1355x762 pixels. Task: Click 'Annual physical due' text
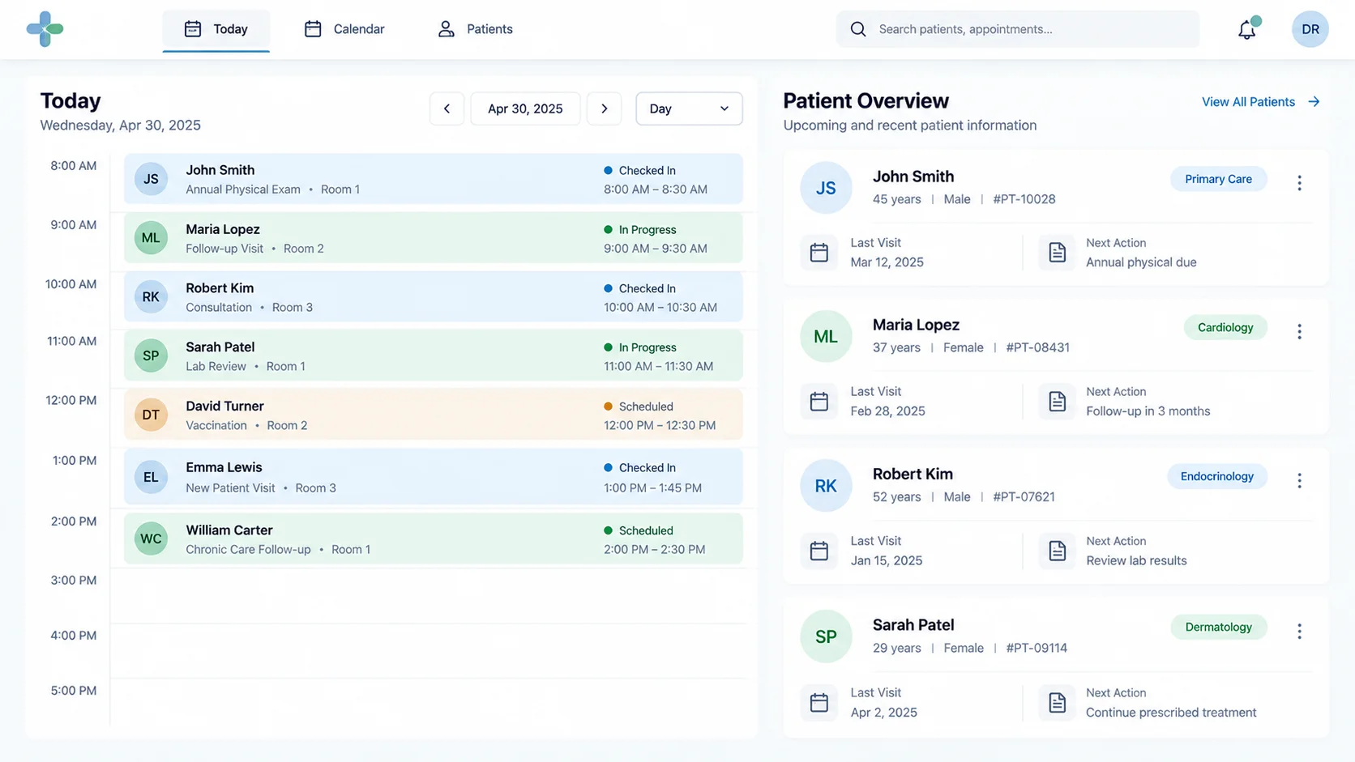pyautogui.click(x=1141, y=262)
